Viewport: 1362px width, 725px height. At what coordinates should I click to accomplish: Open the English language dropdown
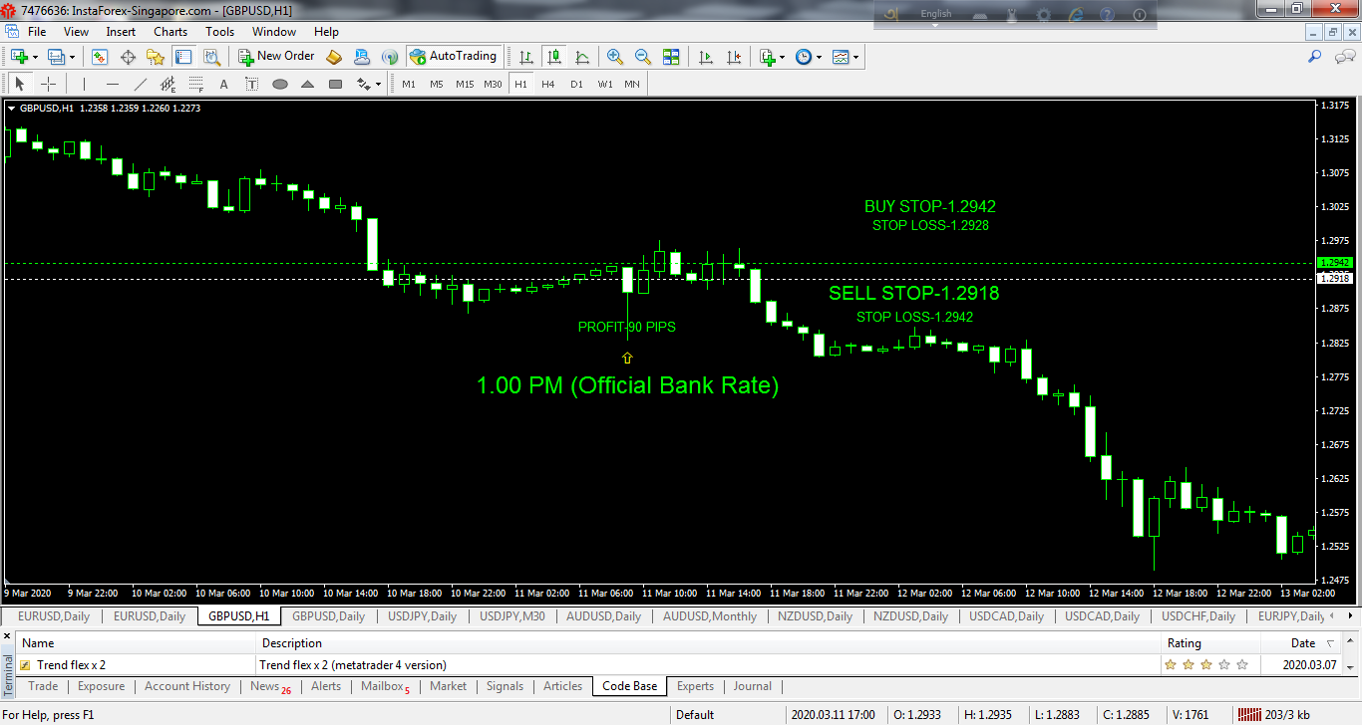(935, 14)
